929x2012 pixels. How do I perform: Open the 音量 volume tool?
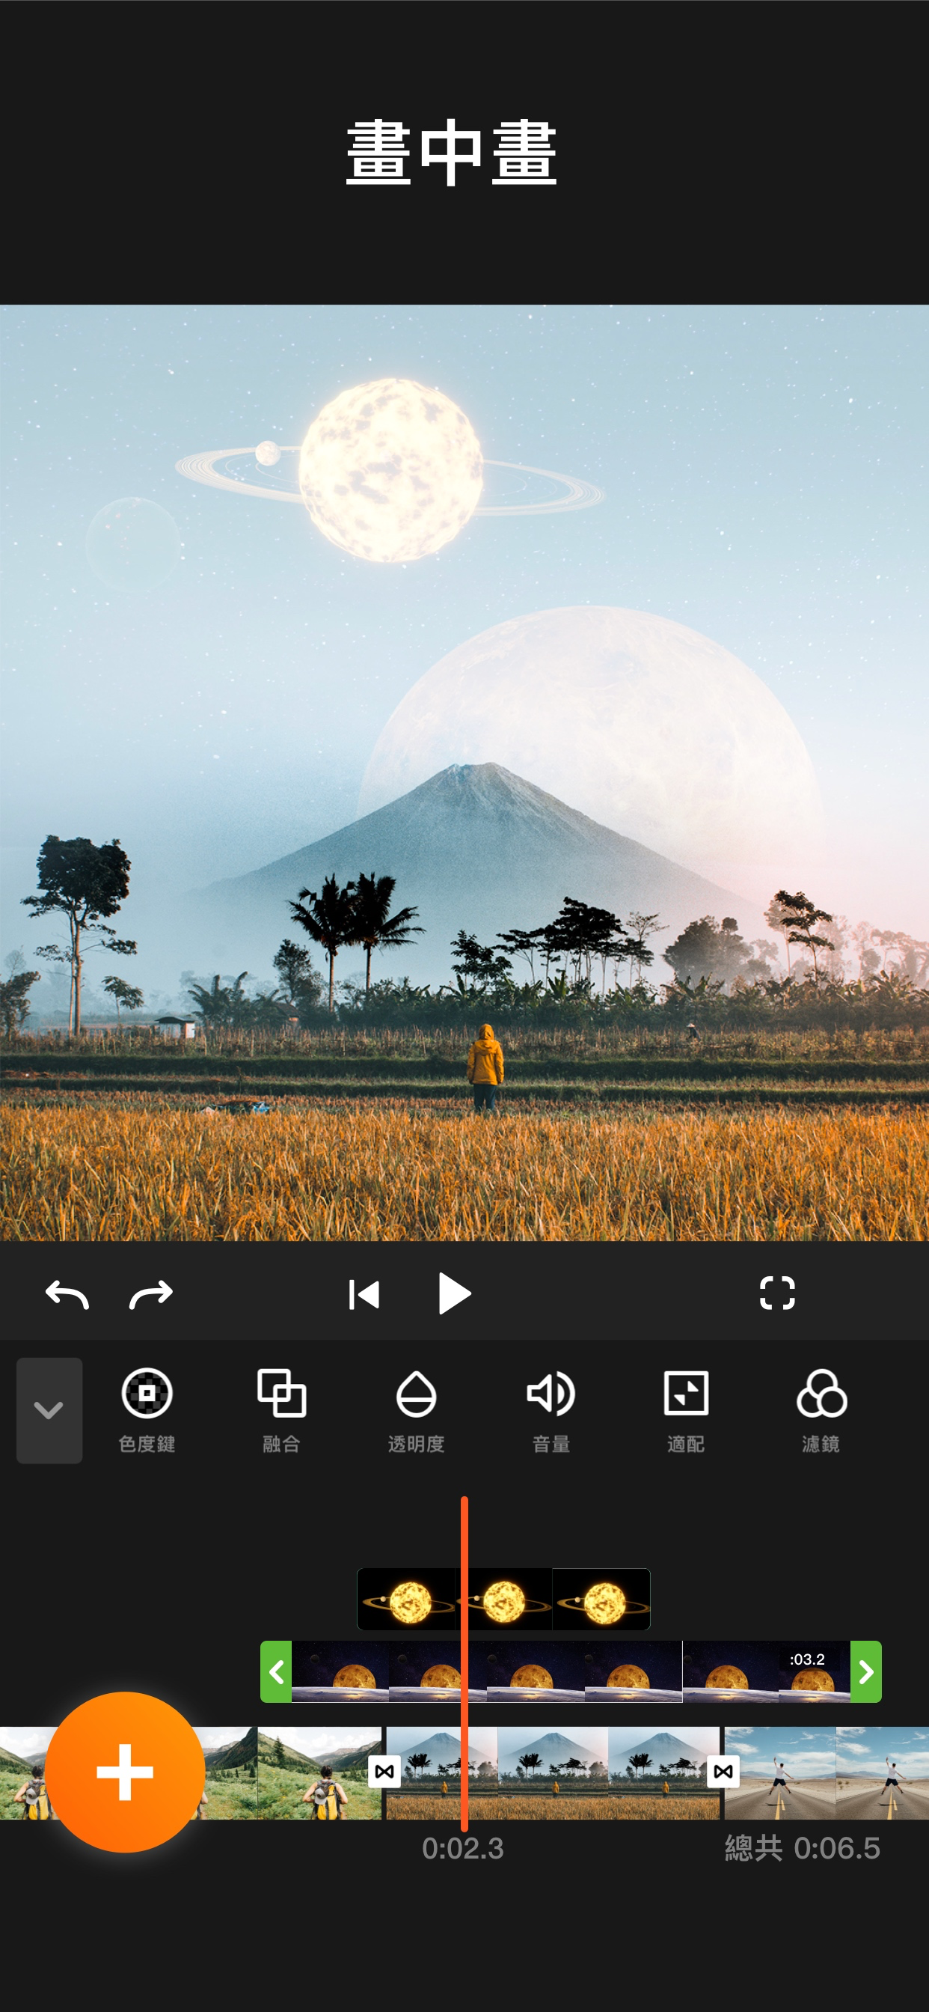click(551, 1411)
